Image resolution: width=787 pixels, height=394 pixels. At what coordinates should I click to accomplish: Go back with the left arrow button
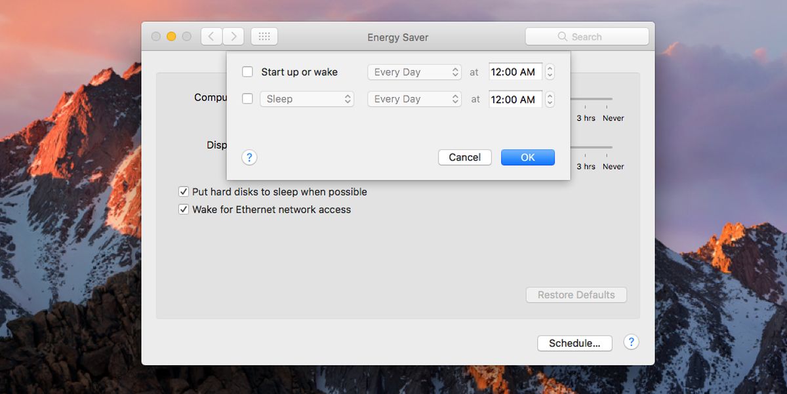211,37
